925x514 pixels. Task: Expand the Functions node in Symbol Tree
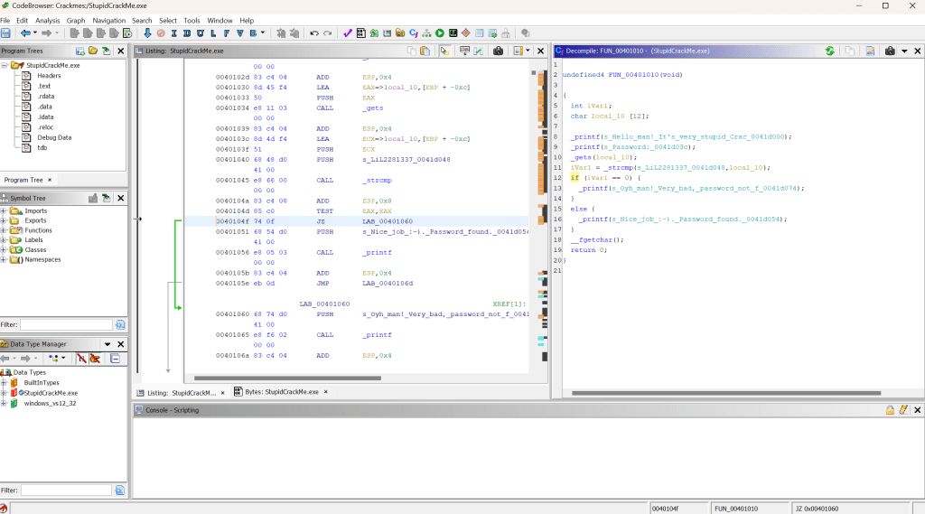coord(5,230)
